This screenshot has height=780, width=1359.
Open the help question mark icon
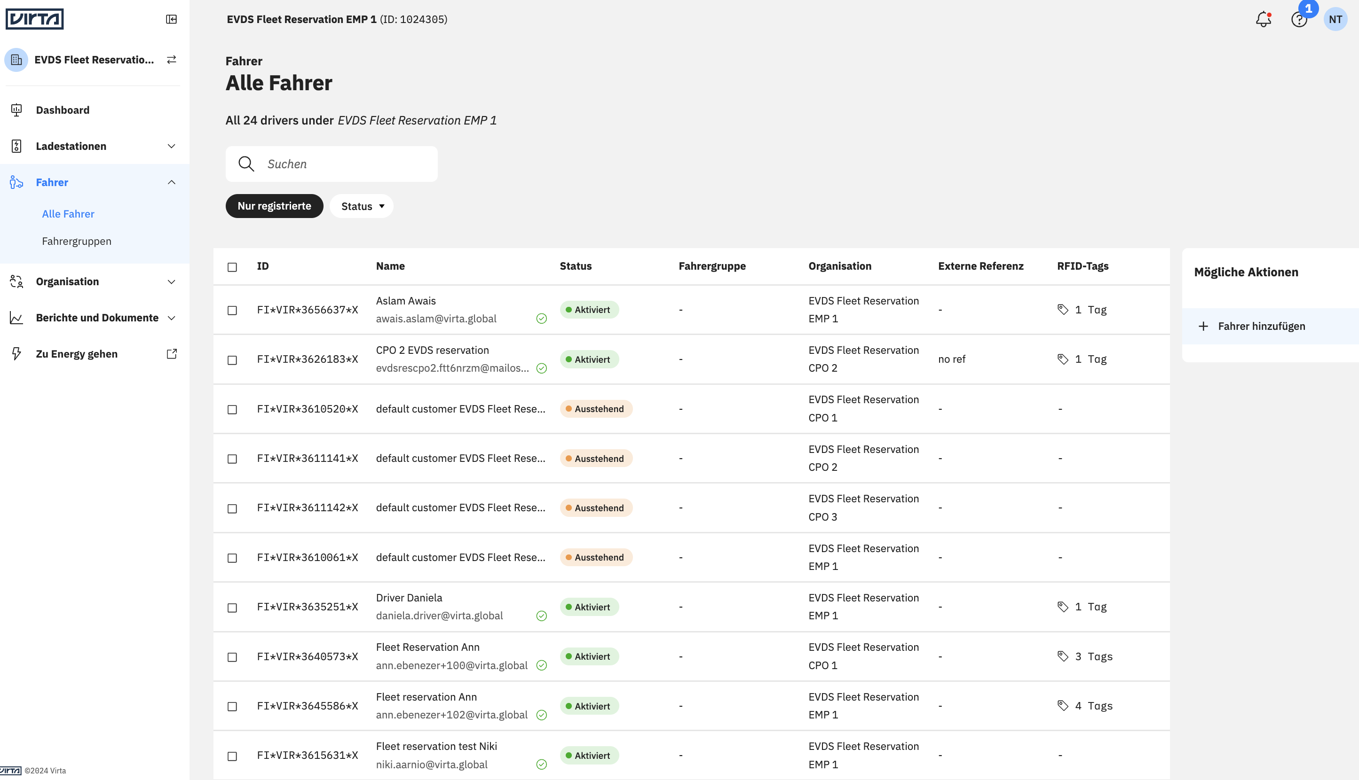click(x=1299, y=20)
